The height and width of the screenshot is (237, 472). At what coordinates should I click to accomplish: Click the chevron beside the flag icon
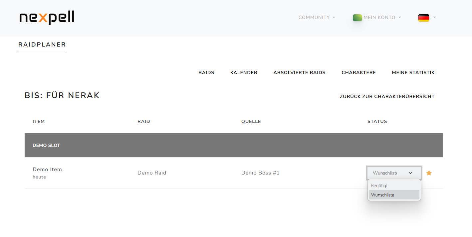pyautogui.click(x=434, y=18)
